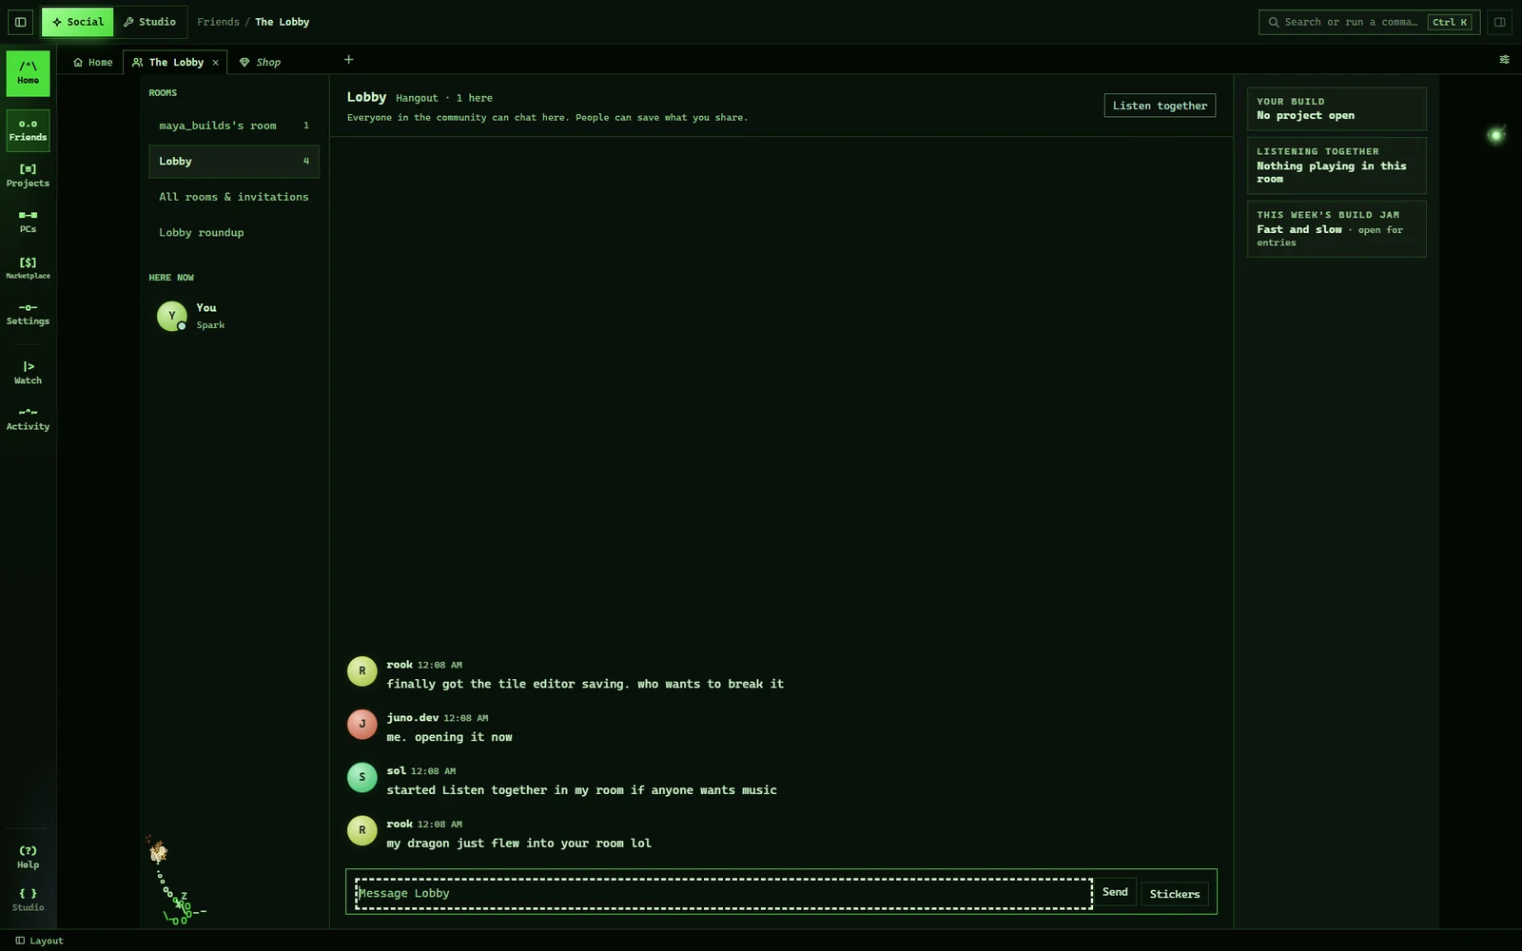Open the PCs sidebar section
The height and width of the screenshot is (951, 1522).
click(x=29, y=222)
